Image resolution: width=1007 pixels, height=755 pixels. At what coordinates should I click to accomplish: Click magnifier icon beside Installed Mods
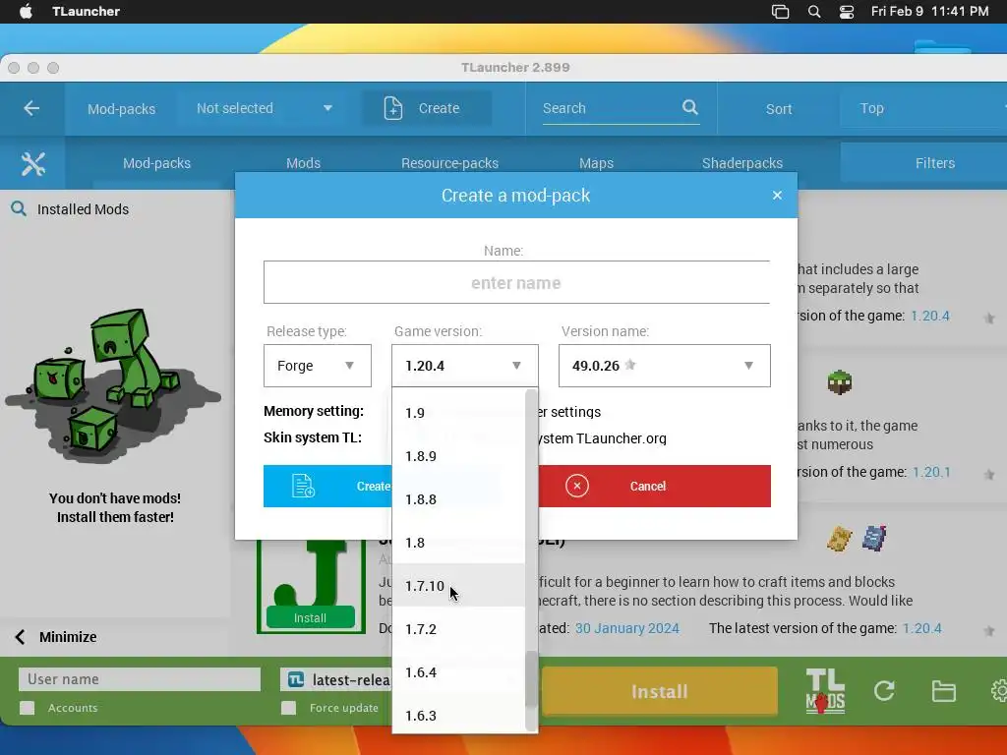[x=19, y=208]
